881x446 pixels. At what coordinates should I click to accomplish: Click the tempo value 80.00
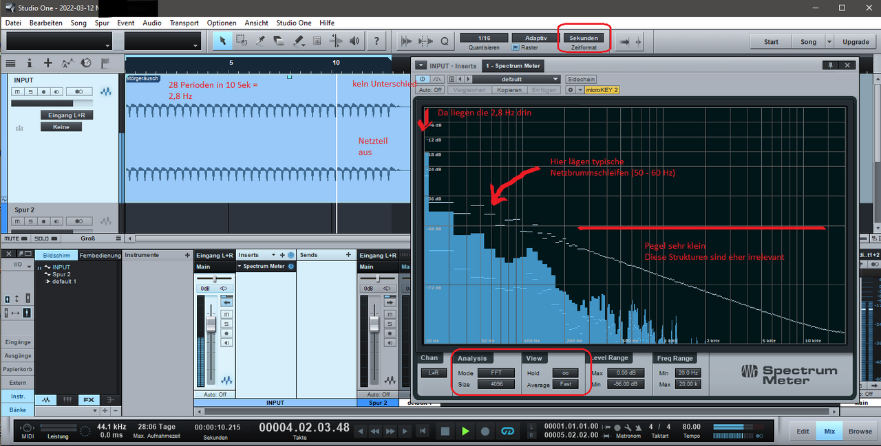(x=692, y=426)
